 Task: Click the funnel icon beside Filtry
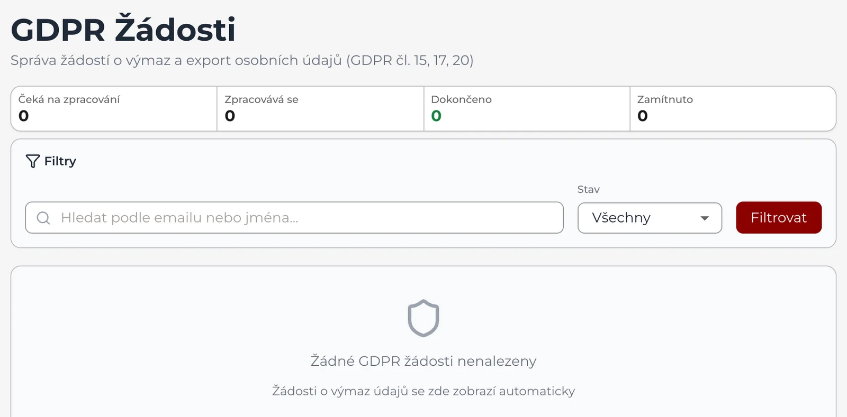33,161
